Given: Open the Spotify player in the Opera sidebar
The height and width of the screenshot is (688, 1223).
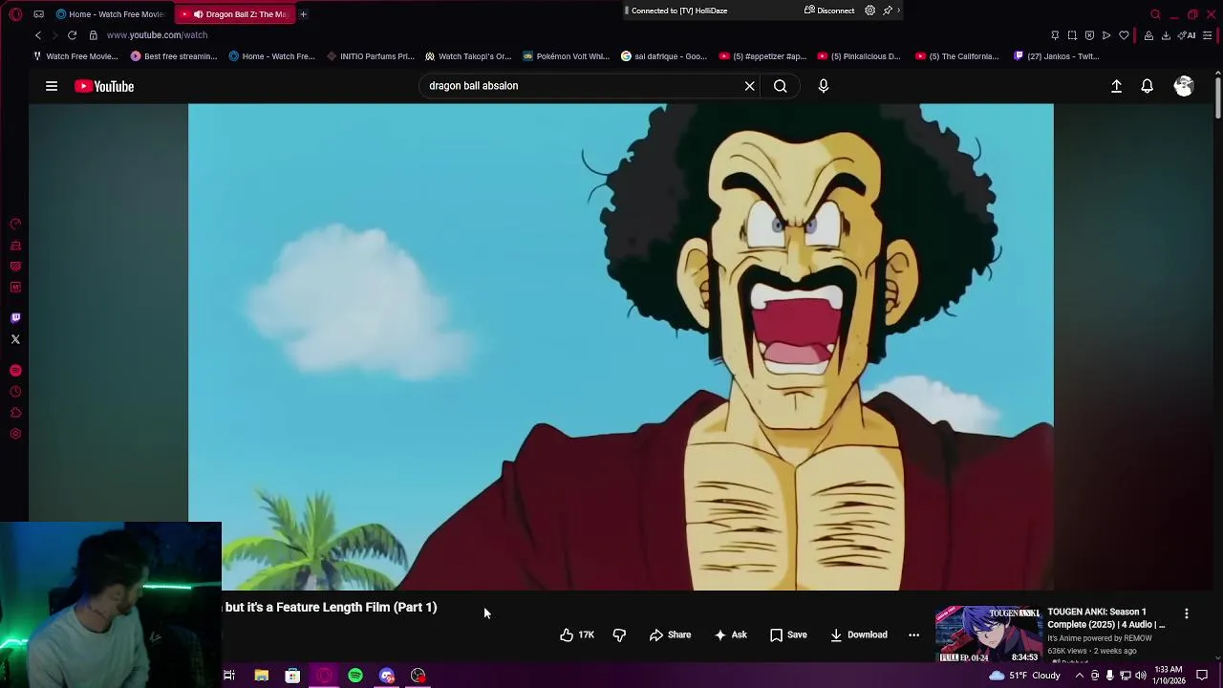Looking at the screenshot, I should coord(15,371).
